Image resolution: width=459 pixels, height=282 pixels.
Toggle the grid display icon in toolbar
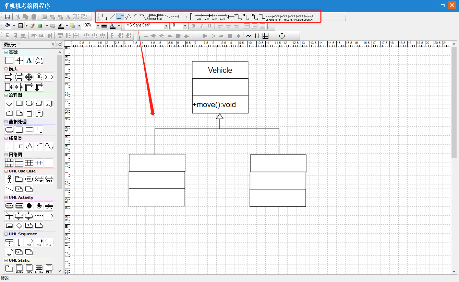265,36
